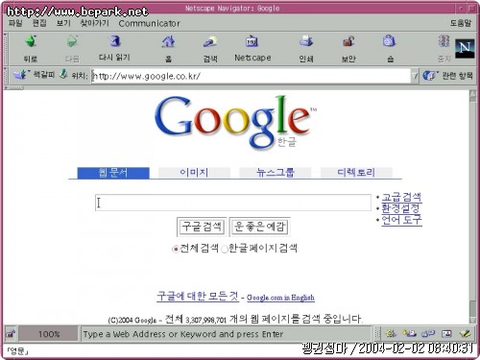Open the 도움말 menu
This screenshot has height=360, width=480.
(461, 23)
